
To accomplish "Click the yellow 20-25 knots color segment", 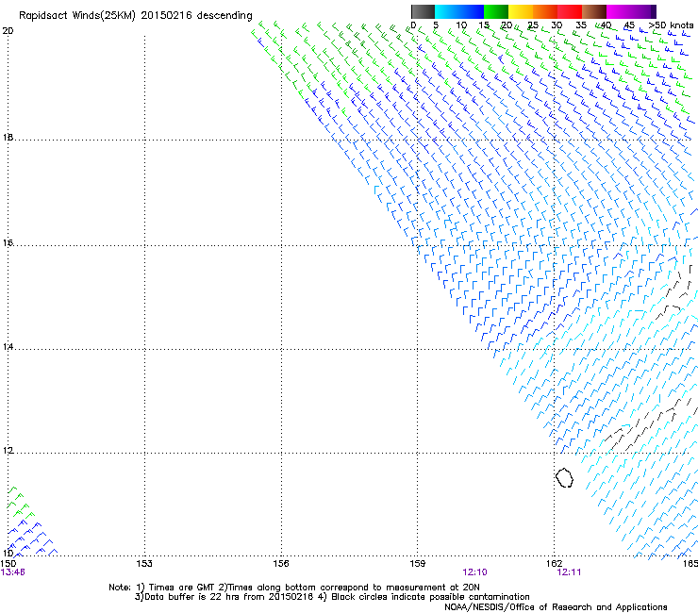I will [521, 11].
